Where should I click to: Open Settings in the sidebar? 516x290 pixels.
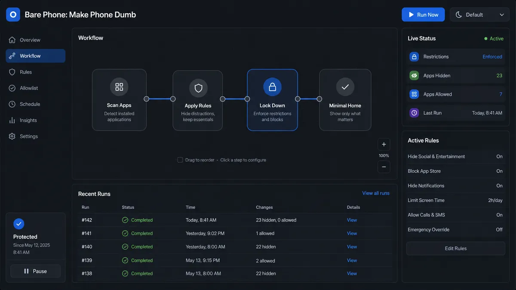pyautogui.click(x=36, y=136)
